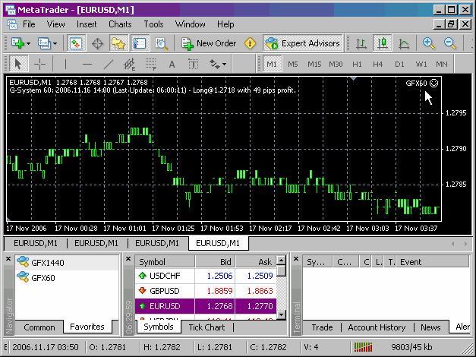Screen dimensions: 476x357
Task: Toggle the Data Window crosshair-circle icon
Action: pyautogui.click(x=97, y=43)
